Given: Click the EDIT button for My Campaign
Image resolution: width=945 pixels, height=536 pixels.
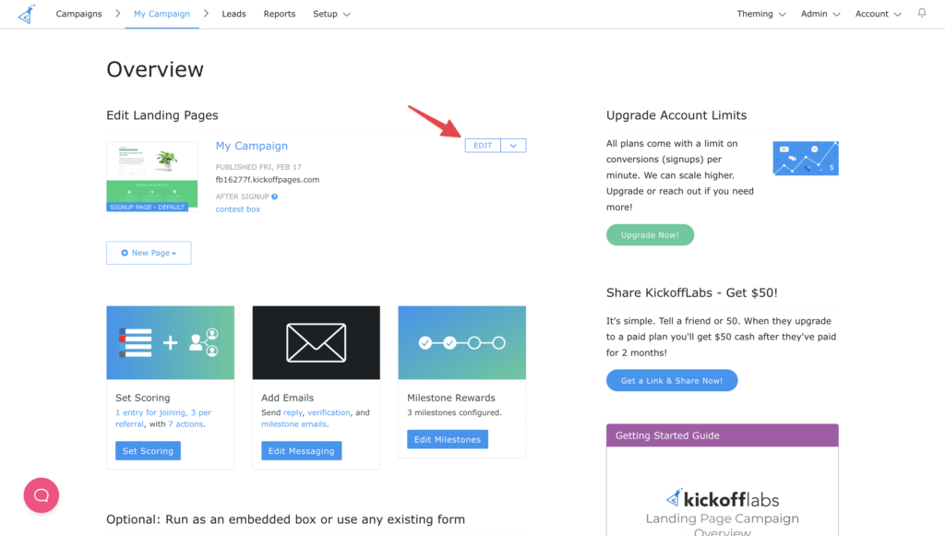Looking at the screenshot, I should tap(483, 145).
